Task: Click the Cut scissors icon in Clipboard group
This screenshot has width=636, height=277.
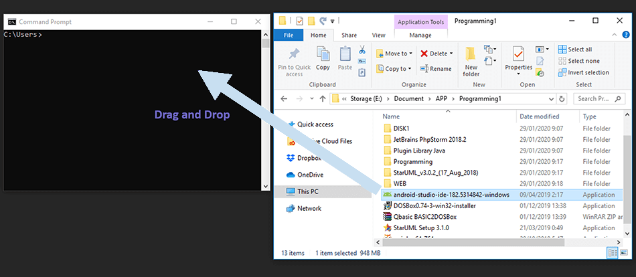Action: tap(362, 50)
